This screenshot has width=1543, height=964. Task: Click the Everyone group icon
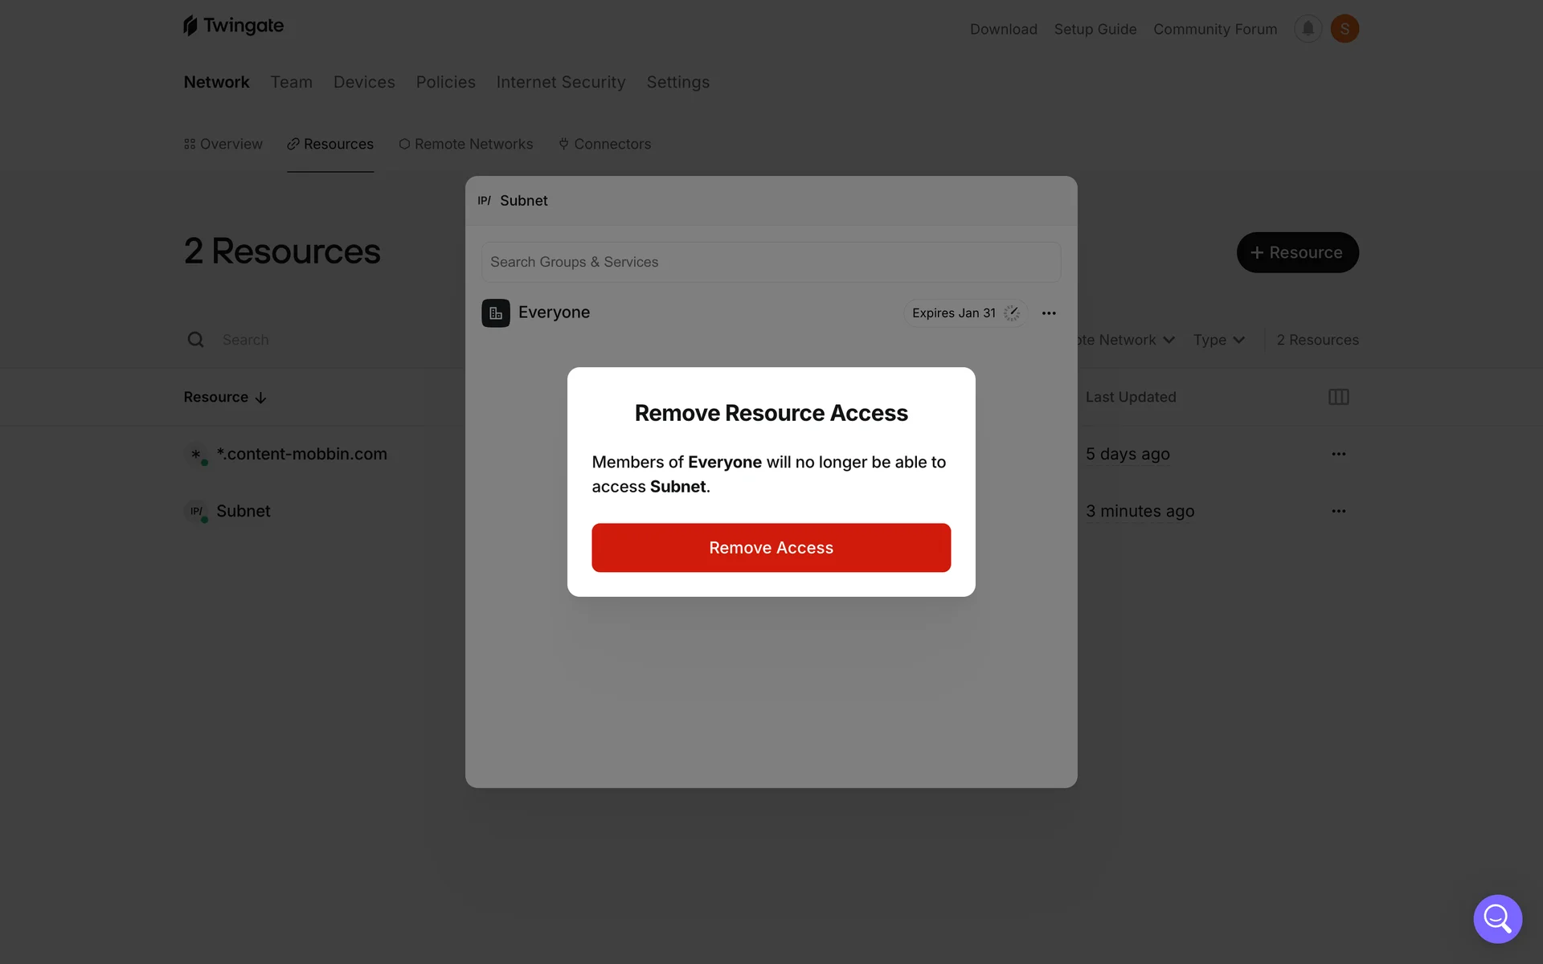[x=495, y=313]
